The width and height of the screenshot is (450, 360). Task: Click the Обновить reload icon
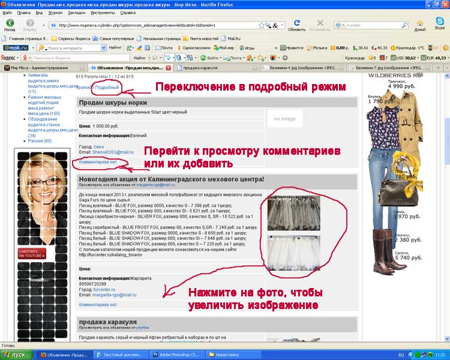pos(297,23)
